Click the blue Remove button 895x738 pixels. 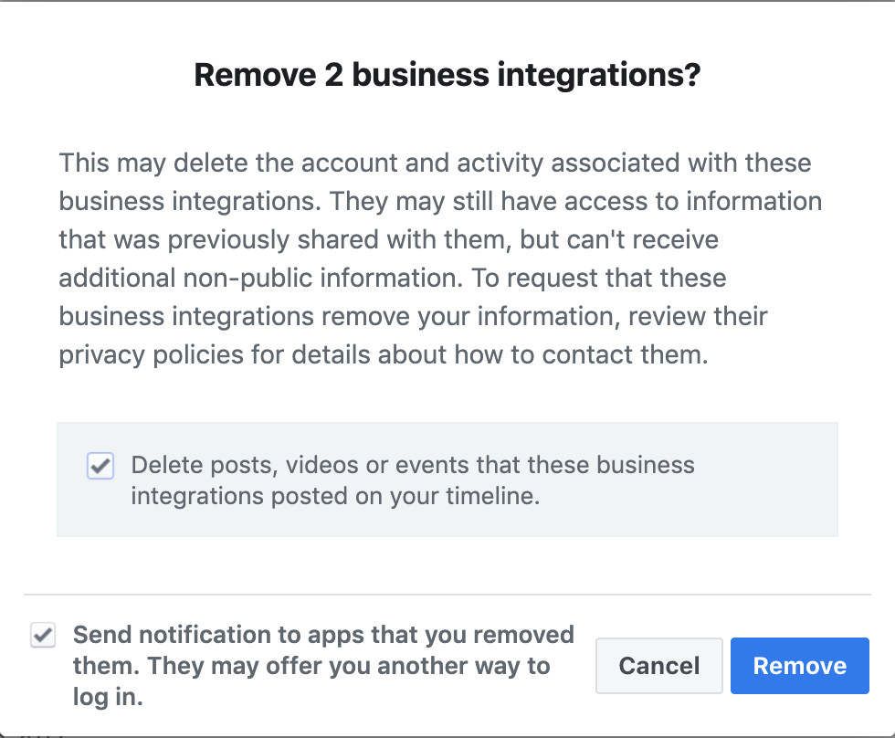click(x=800, y=666)
